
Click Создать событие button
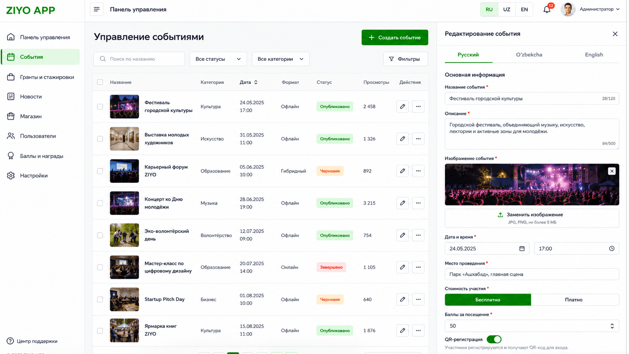[395, 38]
